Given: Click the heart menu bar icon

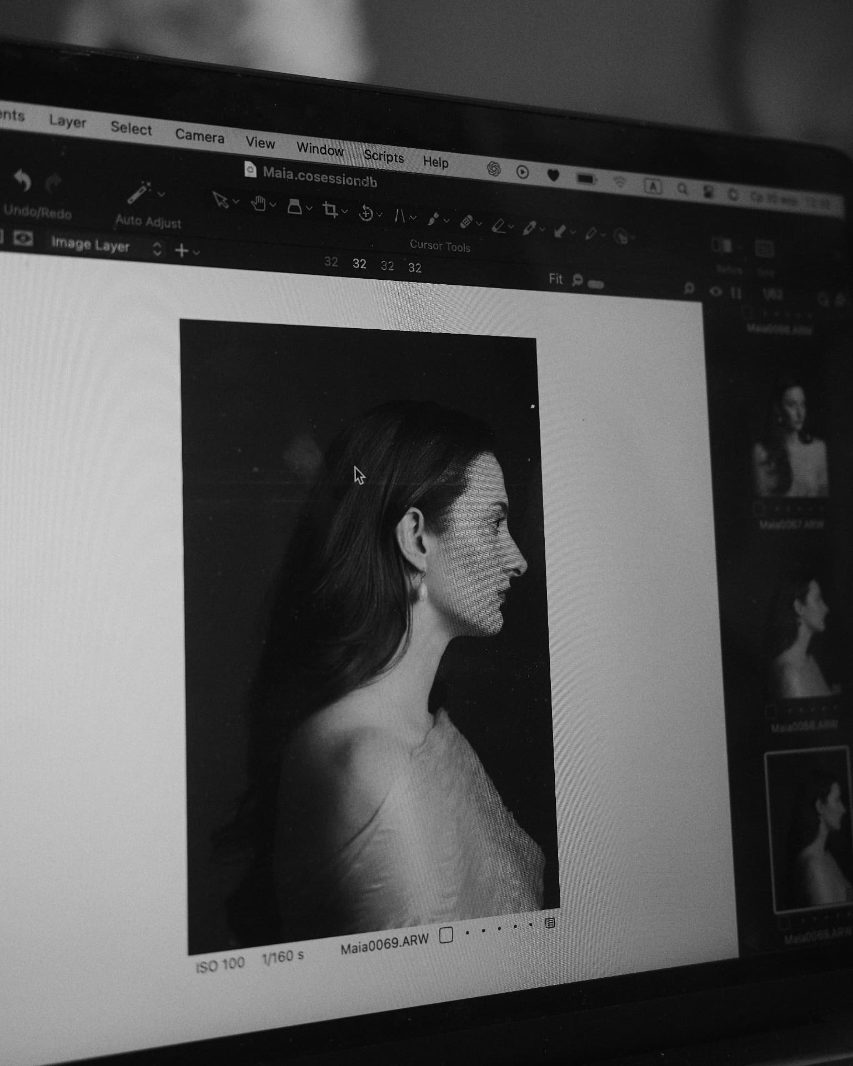Looking at the screenshot, I should coord(553,175).
